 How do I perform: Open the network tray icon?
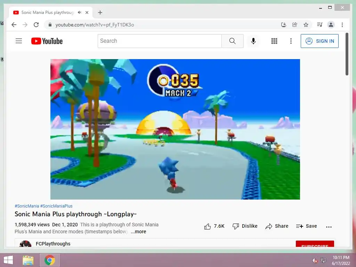tap(323, 260)
